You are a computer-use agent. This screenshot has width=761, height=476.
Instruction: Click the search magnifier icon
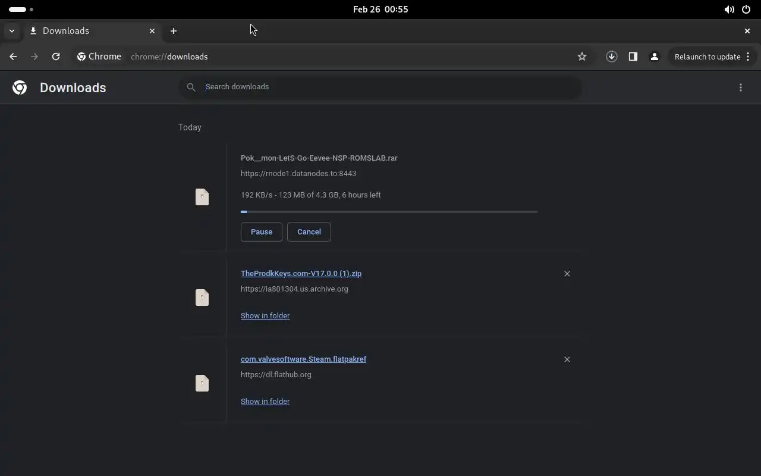[191, 87]
